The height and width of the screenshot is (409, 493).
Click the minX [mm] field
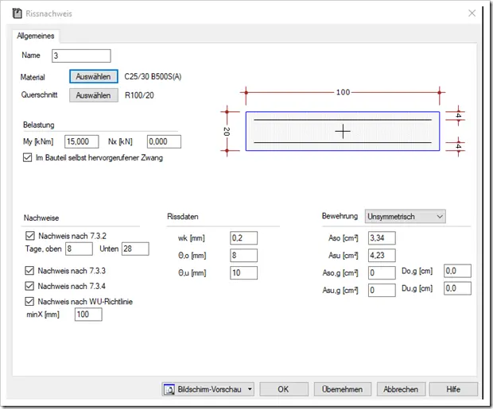(88, 314)
